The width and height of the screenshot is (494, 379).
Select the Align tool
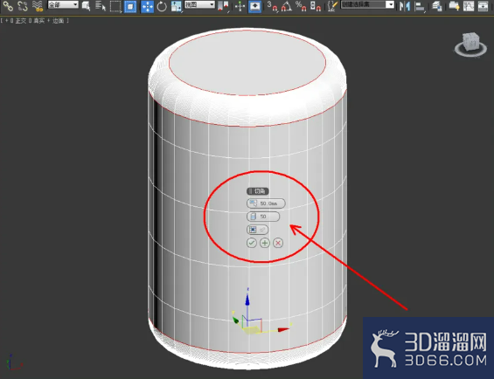coord(420,6)
